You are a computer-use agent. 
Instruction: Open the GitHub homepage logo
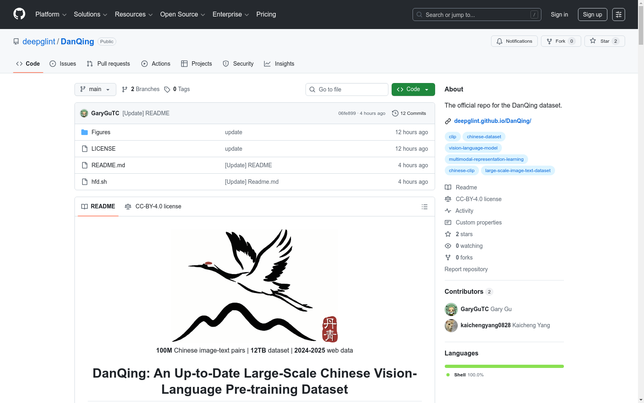click(19, 14)
